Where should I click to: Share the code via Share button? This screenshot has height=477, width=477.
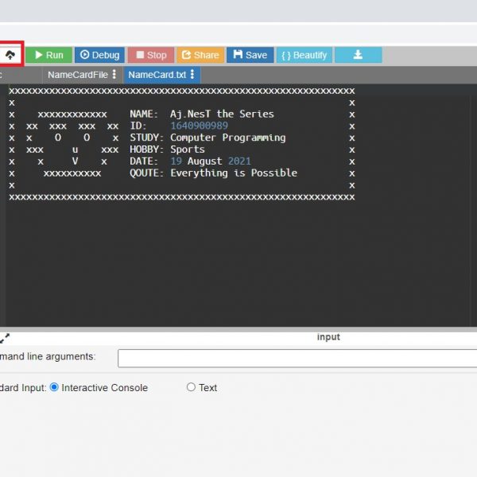pos(200,55)
